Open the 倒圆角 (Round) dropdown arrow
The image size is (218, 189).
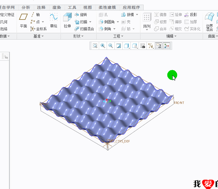click(117, 22)
